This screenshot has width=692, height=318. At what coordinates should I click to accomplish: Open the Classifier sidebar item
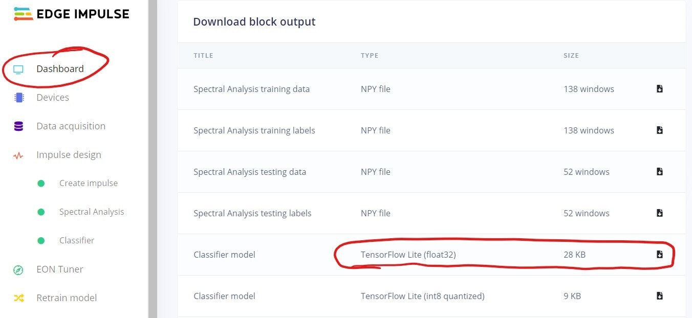[x=77, y=241]
